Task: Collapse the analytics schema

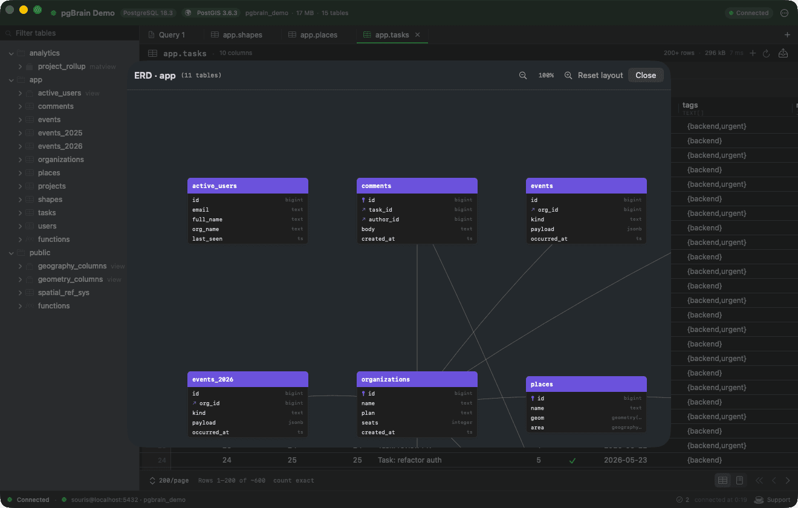Action: point(11,53)
